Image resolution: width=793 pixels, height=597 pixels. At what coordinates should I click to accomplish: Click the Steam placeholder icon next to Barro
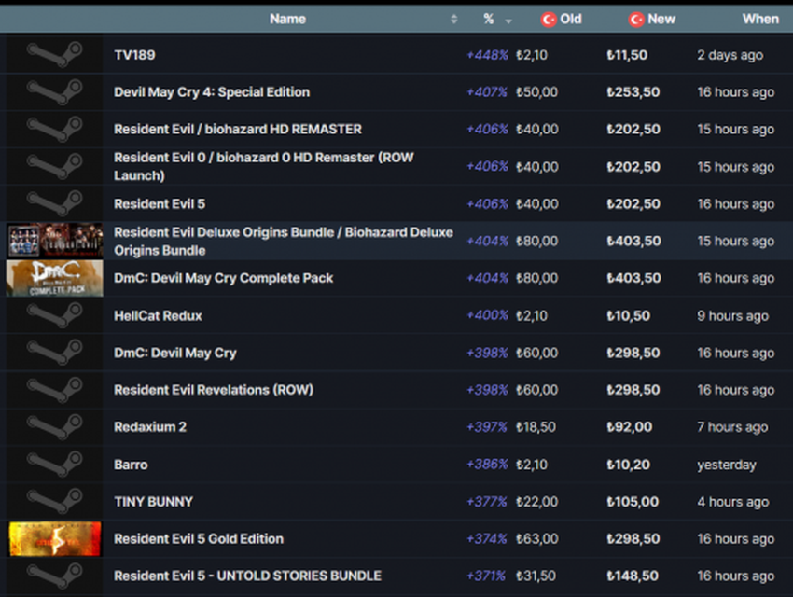click(54, 465)
